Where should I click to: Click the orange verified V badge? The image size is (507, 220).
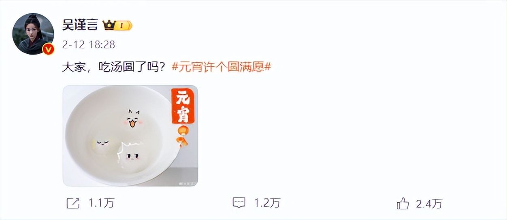click(x=48, y=49)
